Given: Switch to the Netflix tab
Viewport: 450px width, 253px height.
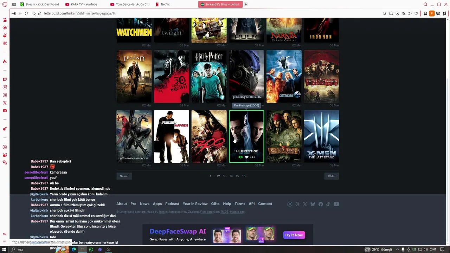Looking at the screenshot, I should [175, 4].
